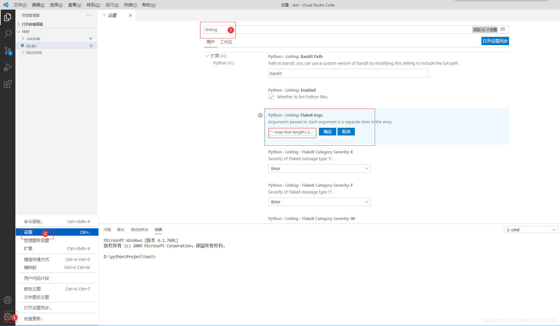This screenshot has height=326, width=560.
Task: Open the terminal selector 1: cmd dropdown
Action: coord(531,230)
